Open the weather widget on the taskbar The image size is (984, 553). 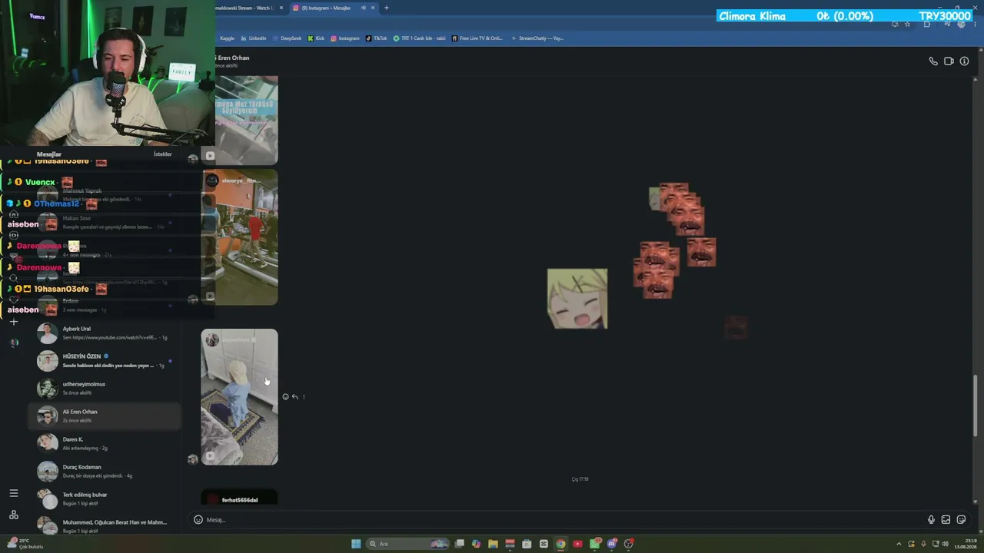coord(25,544)
